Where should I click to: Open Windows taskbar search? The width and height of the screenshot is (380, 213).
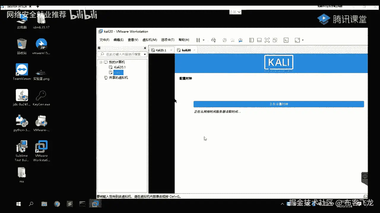coord(31,204)
